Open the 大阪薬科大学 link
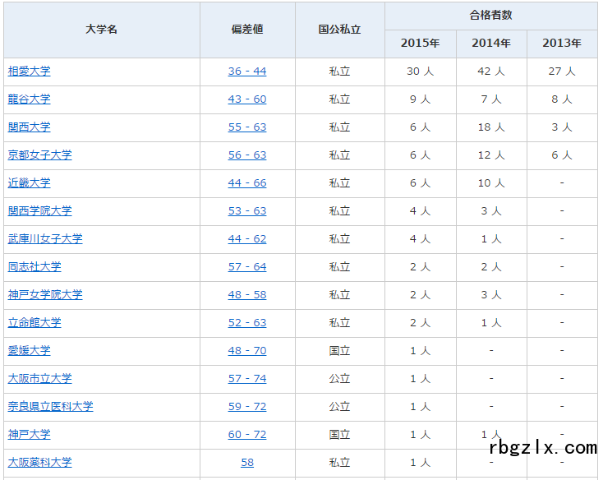This screenshot has width=603, height=480. point(40,462)
